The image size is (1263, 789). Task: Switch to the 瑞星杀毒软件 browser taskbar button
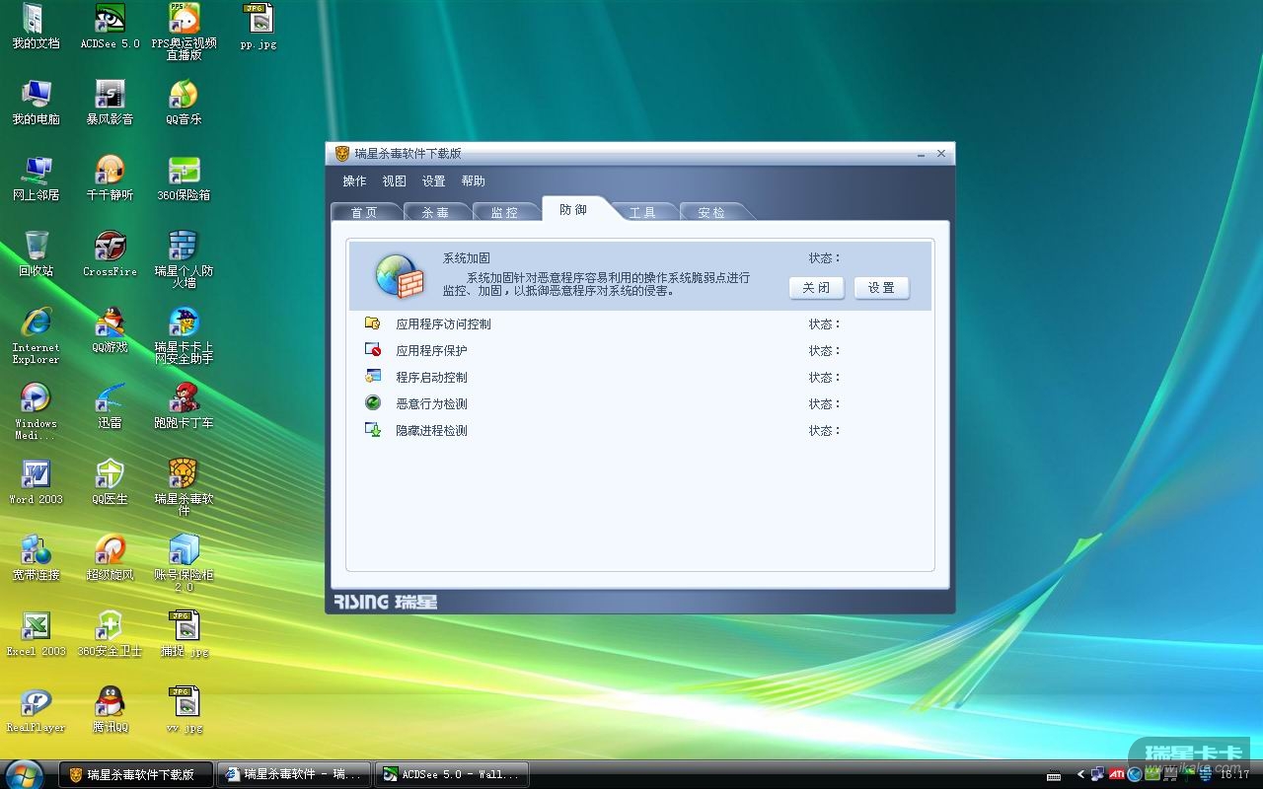pos(294,774)
